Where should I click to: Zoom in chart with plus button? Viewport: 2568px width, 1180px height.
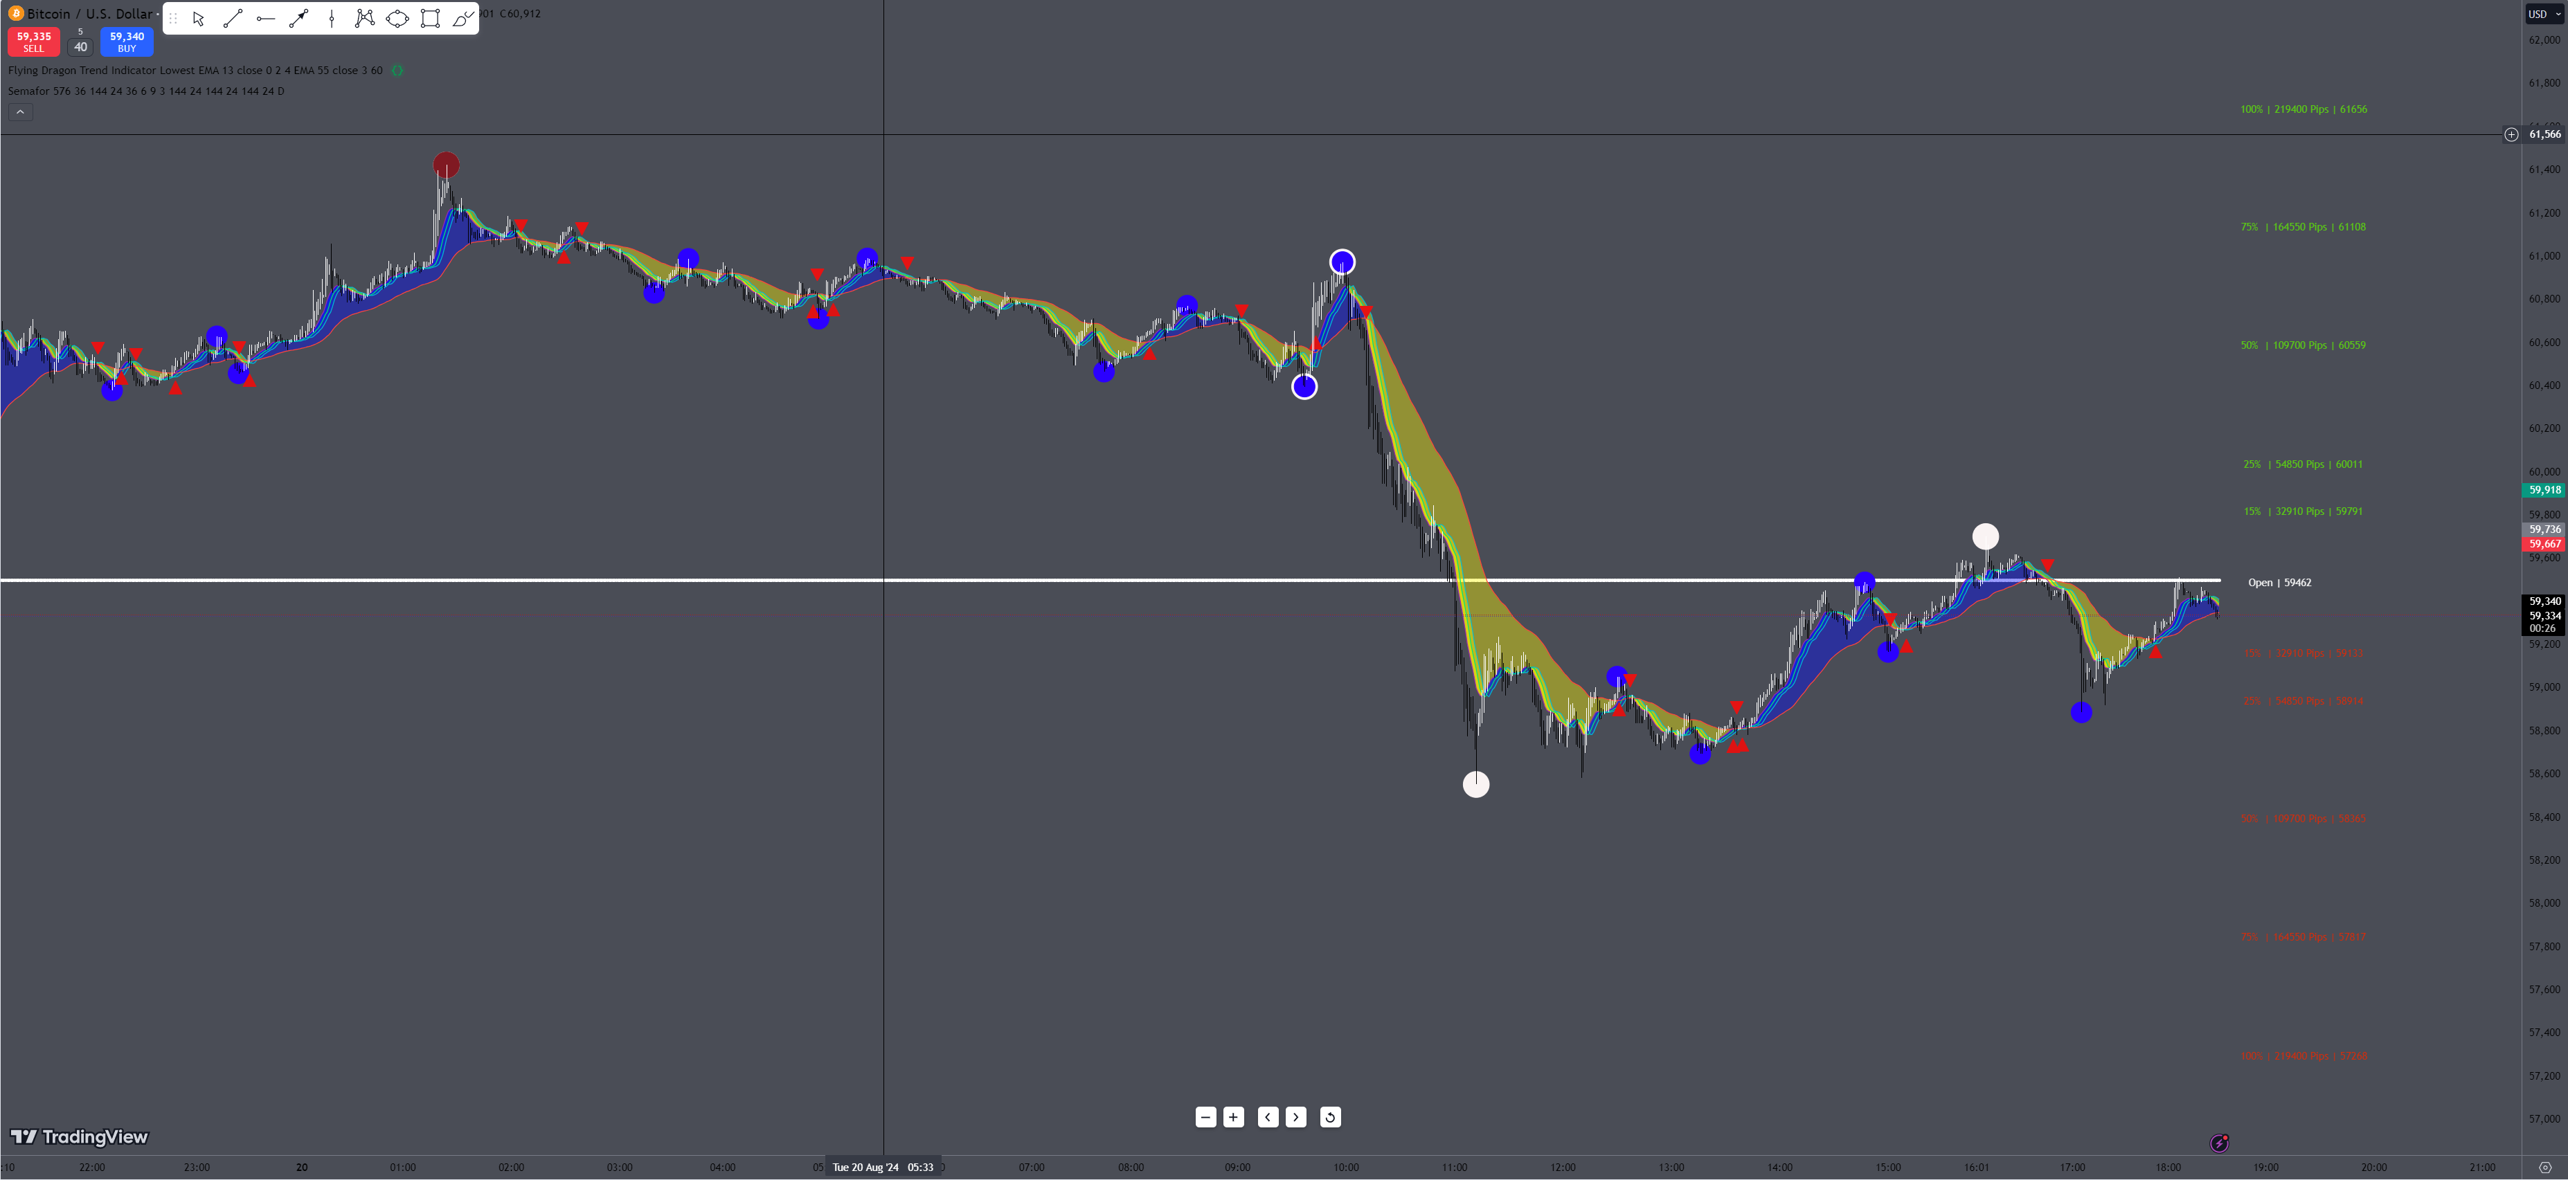[1233, 1117]
